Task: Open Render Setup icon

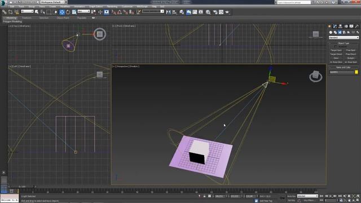Action: [215, 12]
